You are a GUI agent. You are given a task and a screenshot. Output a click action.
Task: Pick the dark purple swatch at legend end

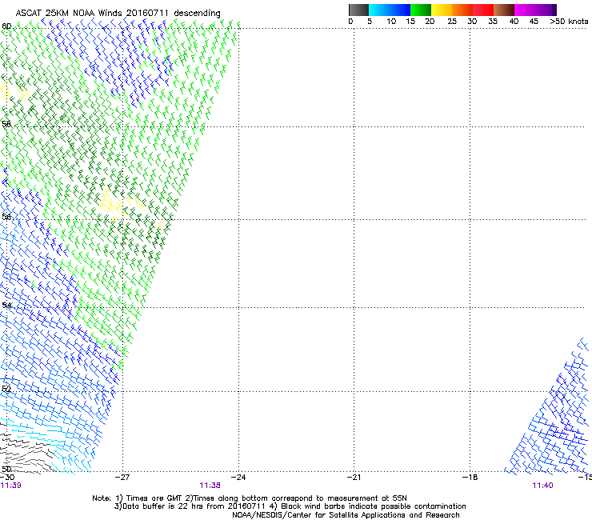tap(553, 10)
